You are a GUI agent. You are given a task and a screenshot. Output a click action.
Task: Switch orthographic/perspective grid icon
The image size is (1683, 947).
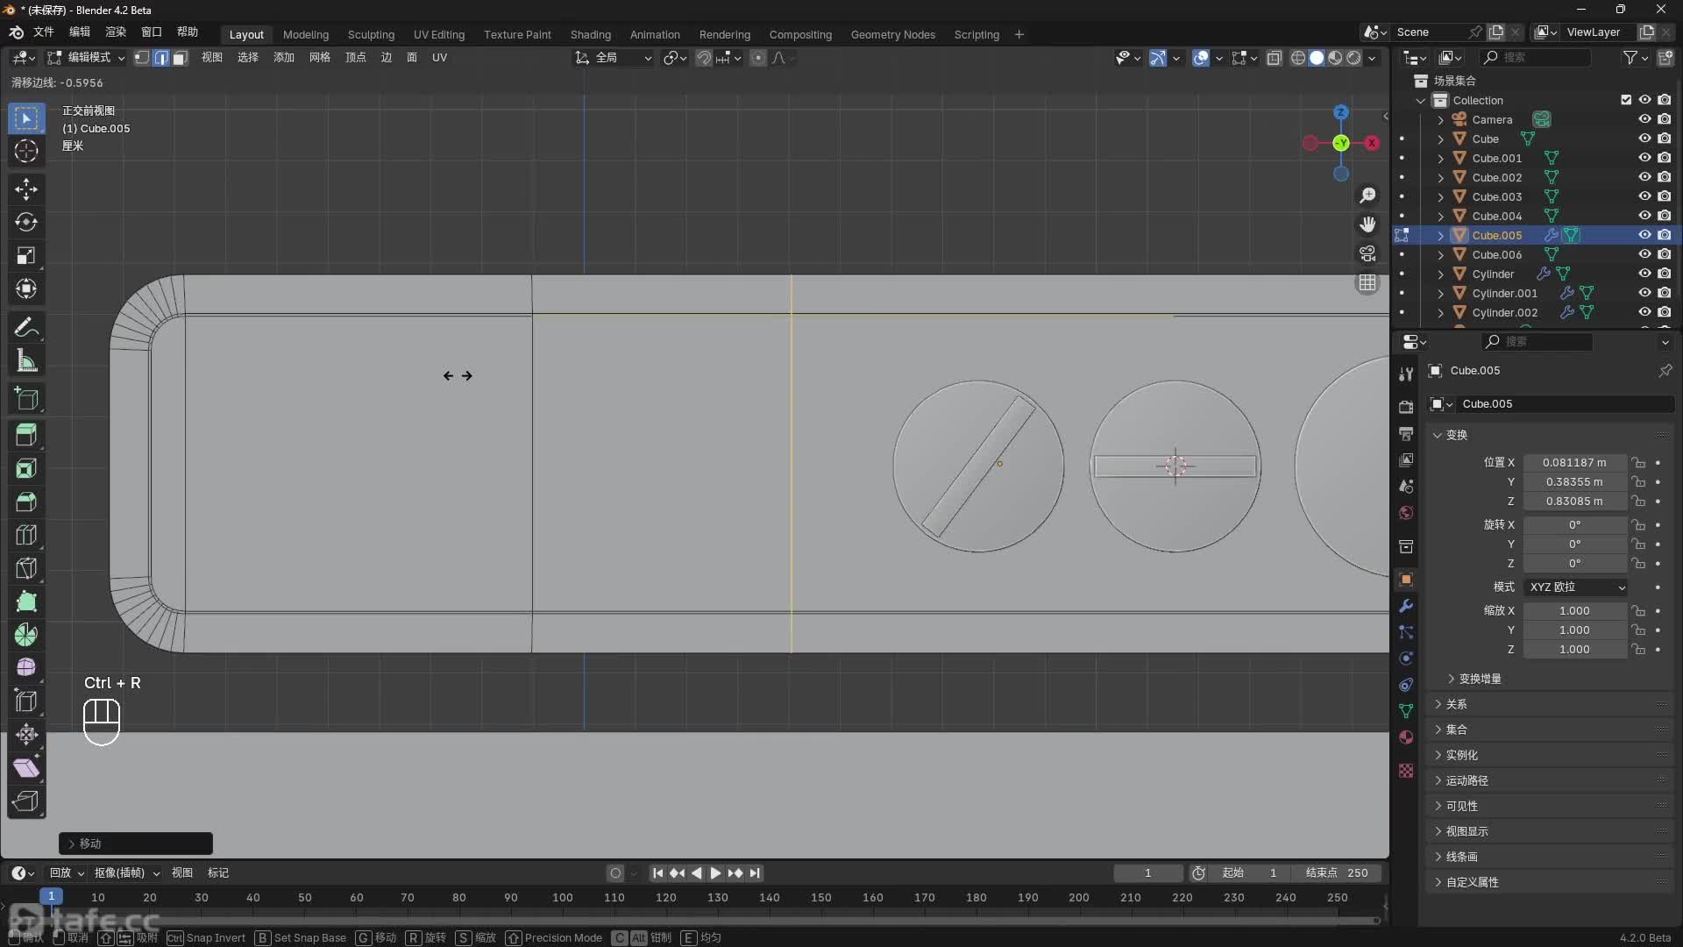tap(1367, 282)
